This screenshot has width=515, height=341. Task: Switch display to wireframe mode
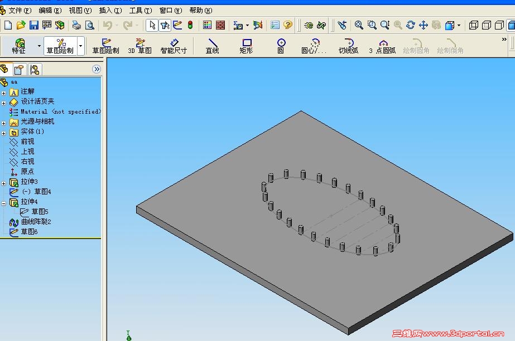[x=474, y=25]
